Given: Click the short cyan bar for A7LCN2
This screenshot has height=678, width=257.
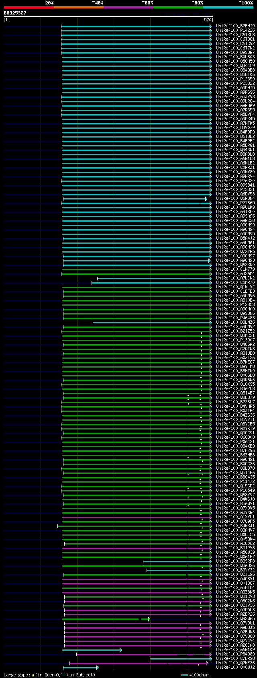Looking at the screenshot, I should coord(154,278).
